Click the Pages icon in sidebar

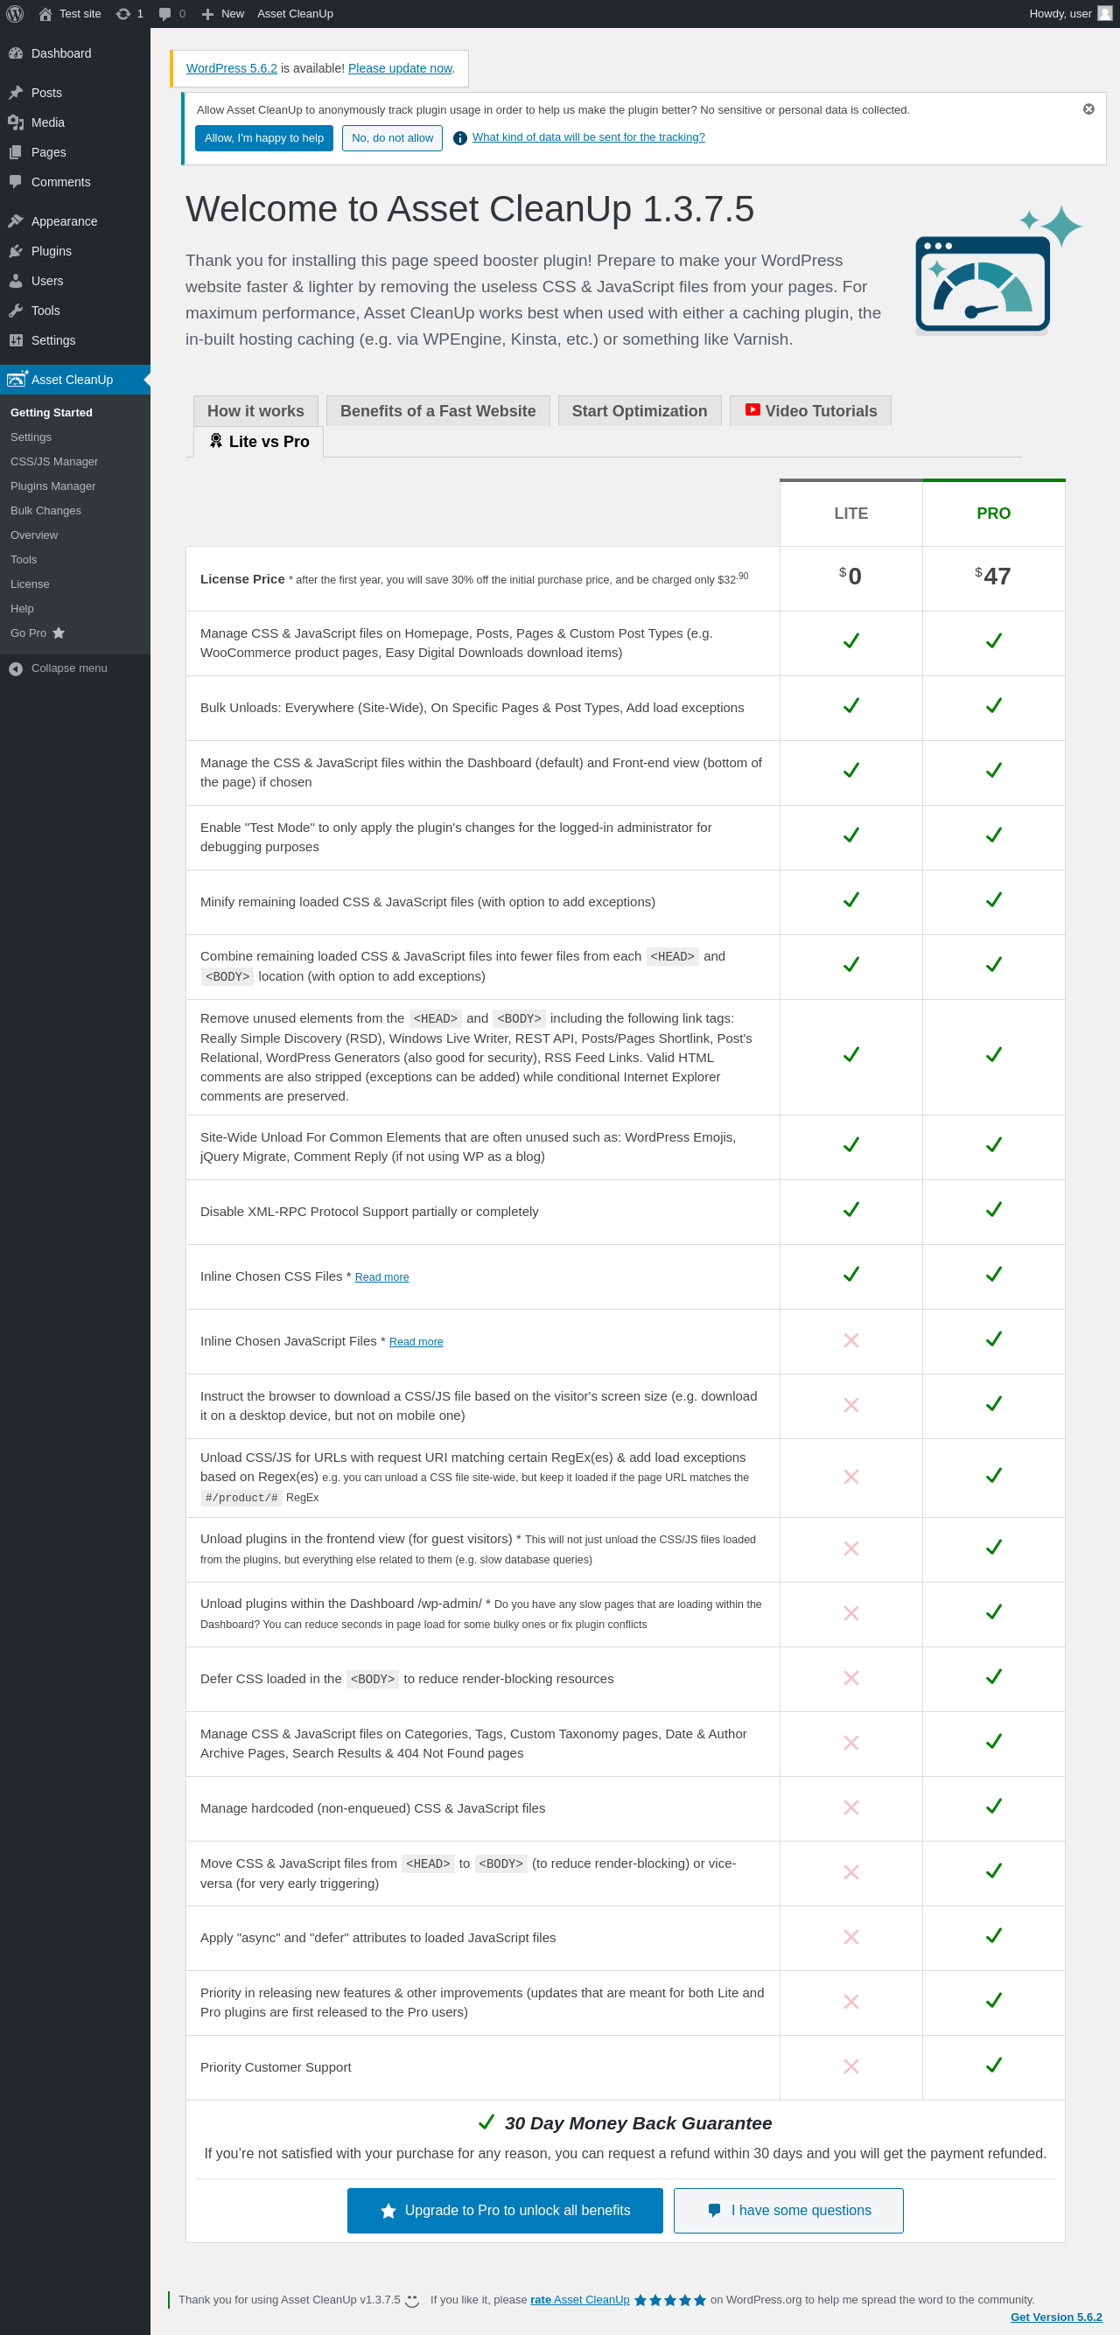pyautogui.click(x=16, y=152)
